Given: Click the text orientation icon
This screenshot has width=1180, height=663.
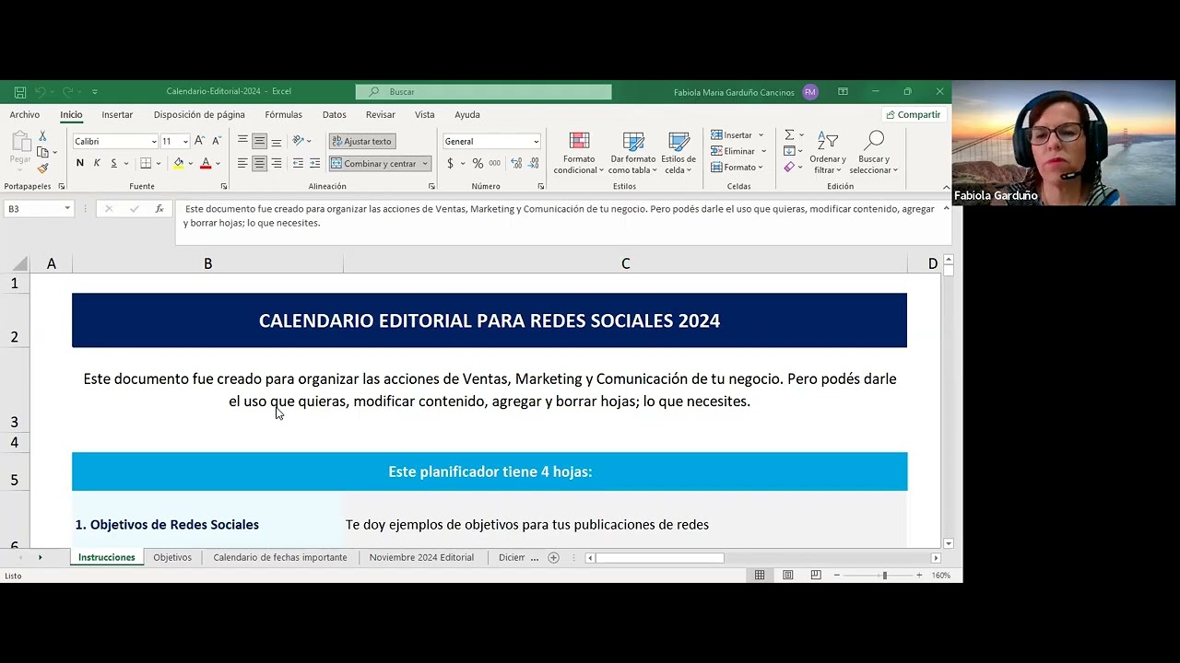Looking at the screenshot, I should 299,141.
